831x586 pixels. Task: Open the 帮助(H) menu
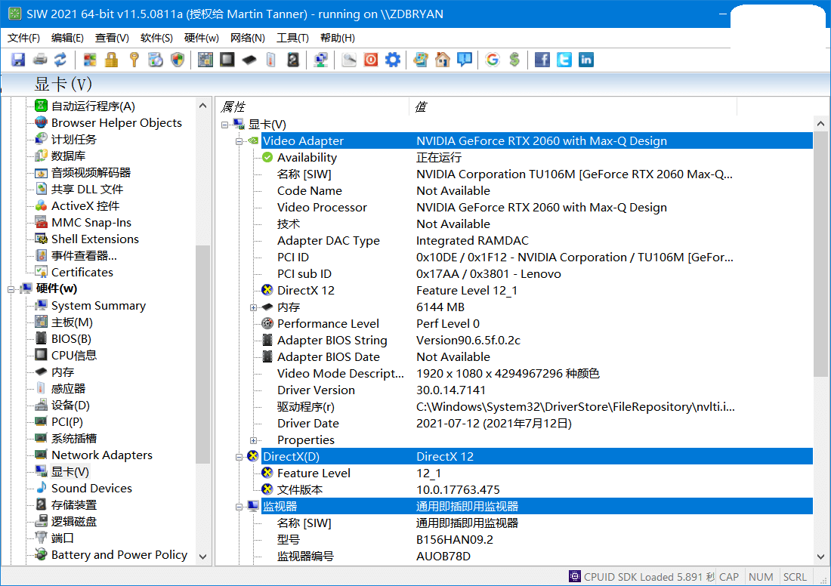[x=338, y=39]
